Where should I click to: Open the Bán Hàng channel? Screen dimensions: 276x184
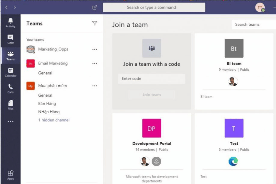tap(47, 104)
